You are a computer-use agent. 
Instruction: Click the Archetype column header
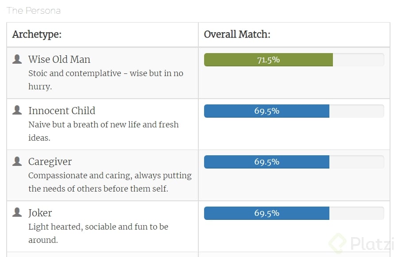tap(37, 35)
